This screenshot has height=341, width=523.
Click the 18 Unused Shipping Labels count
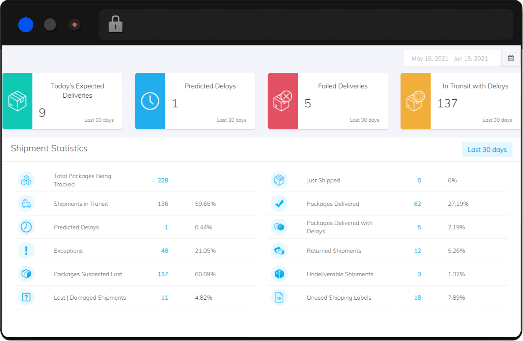tap(417, 297)
